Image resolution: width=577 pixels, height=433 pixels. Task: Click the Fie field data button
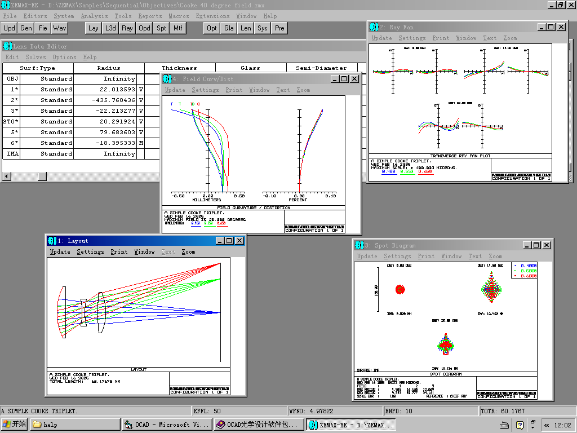(x=43, y=28)
